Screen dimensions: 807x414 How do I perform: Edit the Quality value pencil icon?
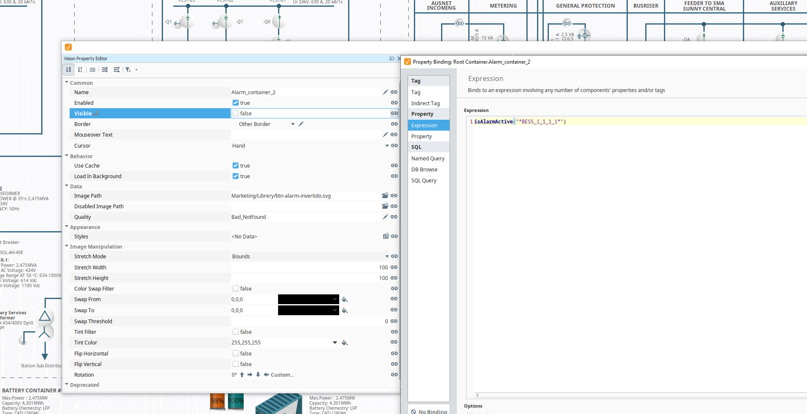click(385, 217)
